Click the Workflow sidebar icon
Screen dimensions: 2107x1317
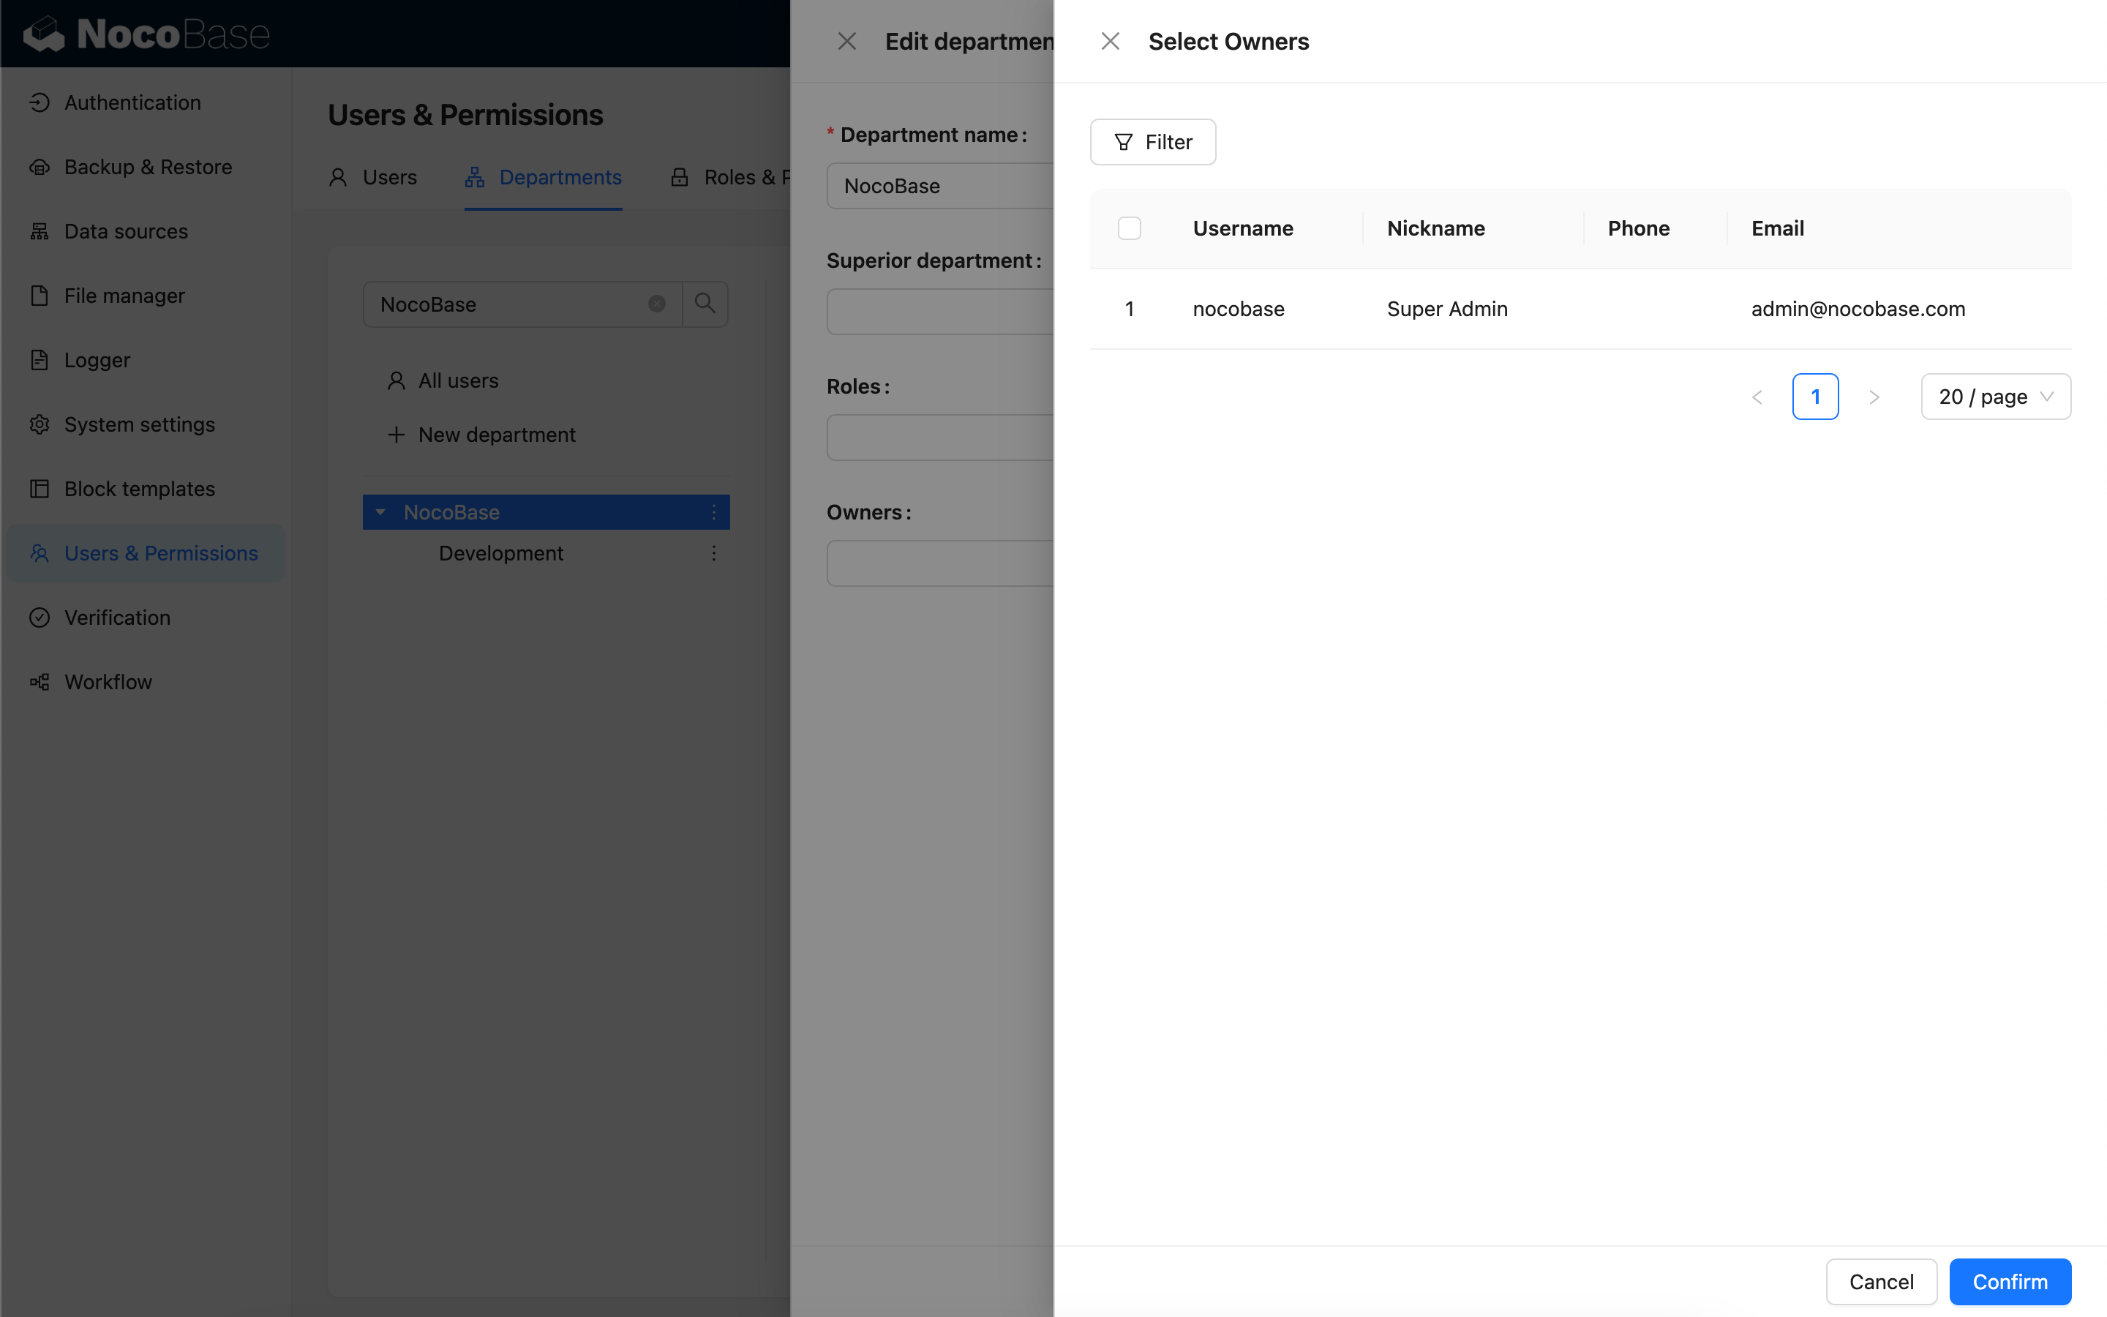click(x=40, y=682)
